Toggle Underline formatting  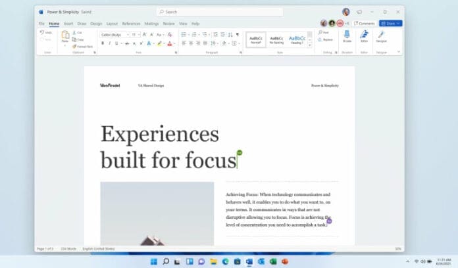(116, 43)
